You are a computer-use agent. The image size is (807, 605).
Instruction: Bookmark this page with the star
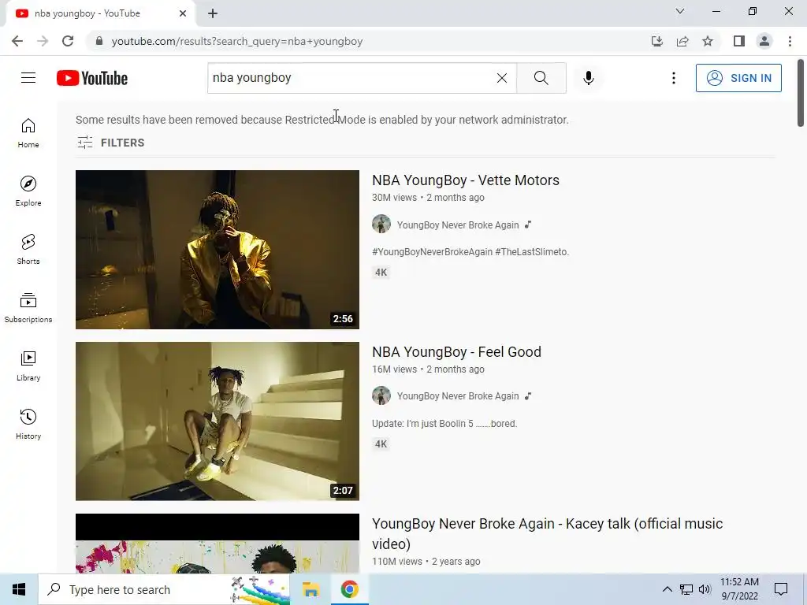click(x=708, y=41)
